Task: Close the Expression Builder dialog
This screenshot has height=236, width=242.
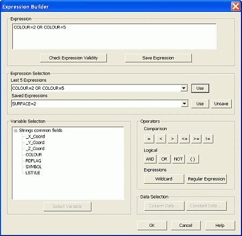Action: (236, 6)
